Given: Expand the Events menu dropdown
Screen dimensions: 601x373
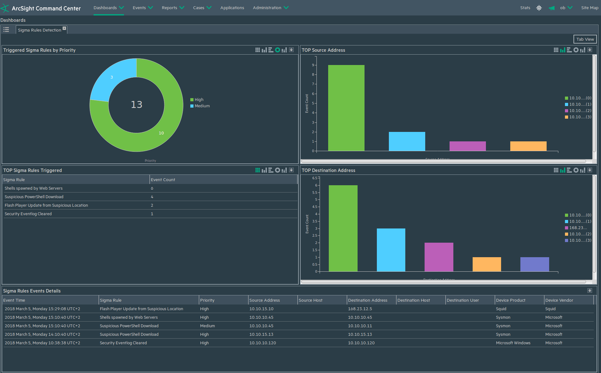Looking at the screenshot, I should point(143,8).
